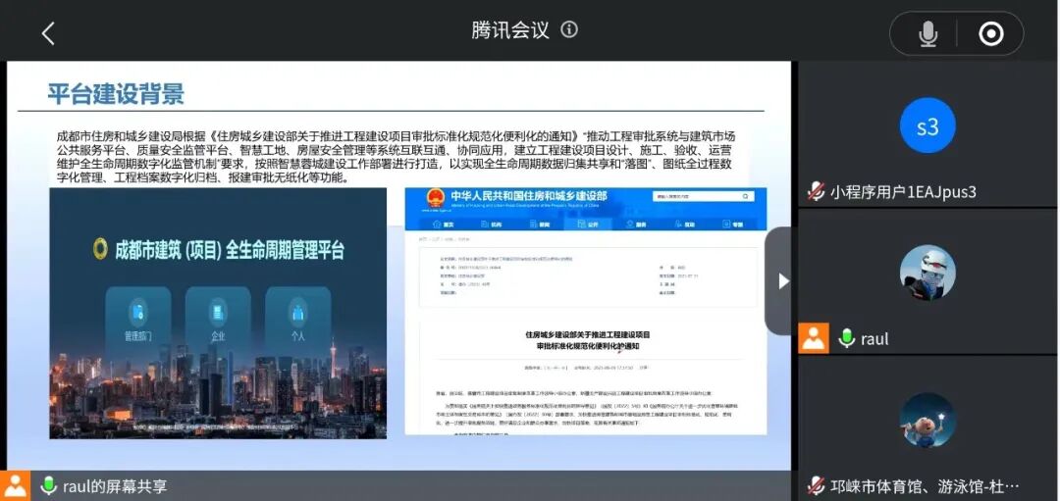This screenshot has width=1060, height=501.
Task: Select the raul的屏幕共享 label
Action: [x=115, y=486]
